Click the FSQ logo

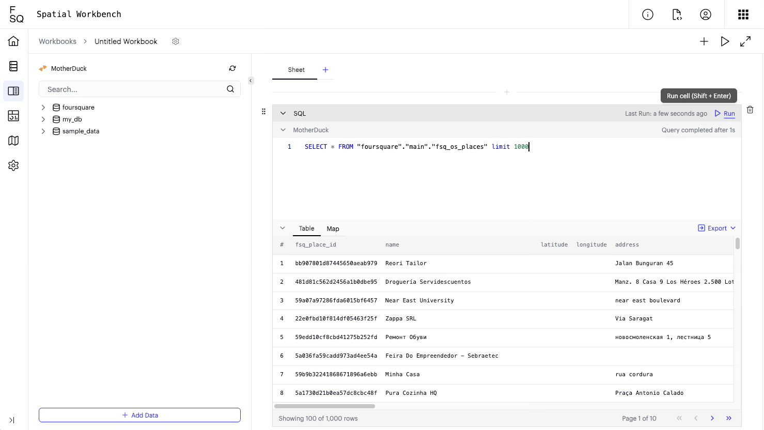click(17, 14)
